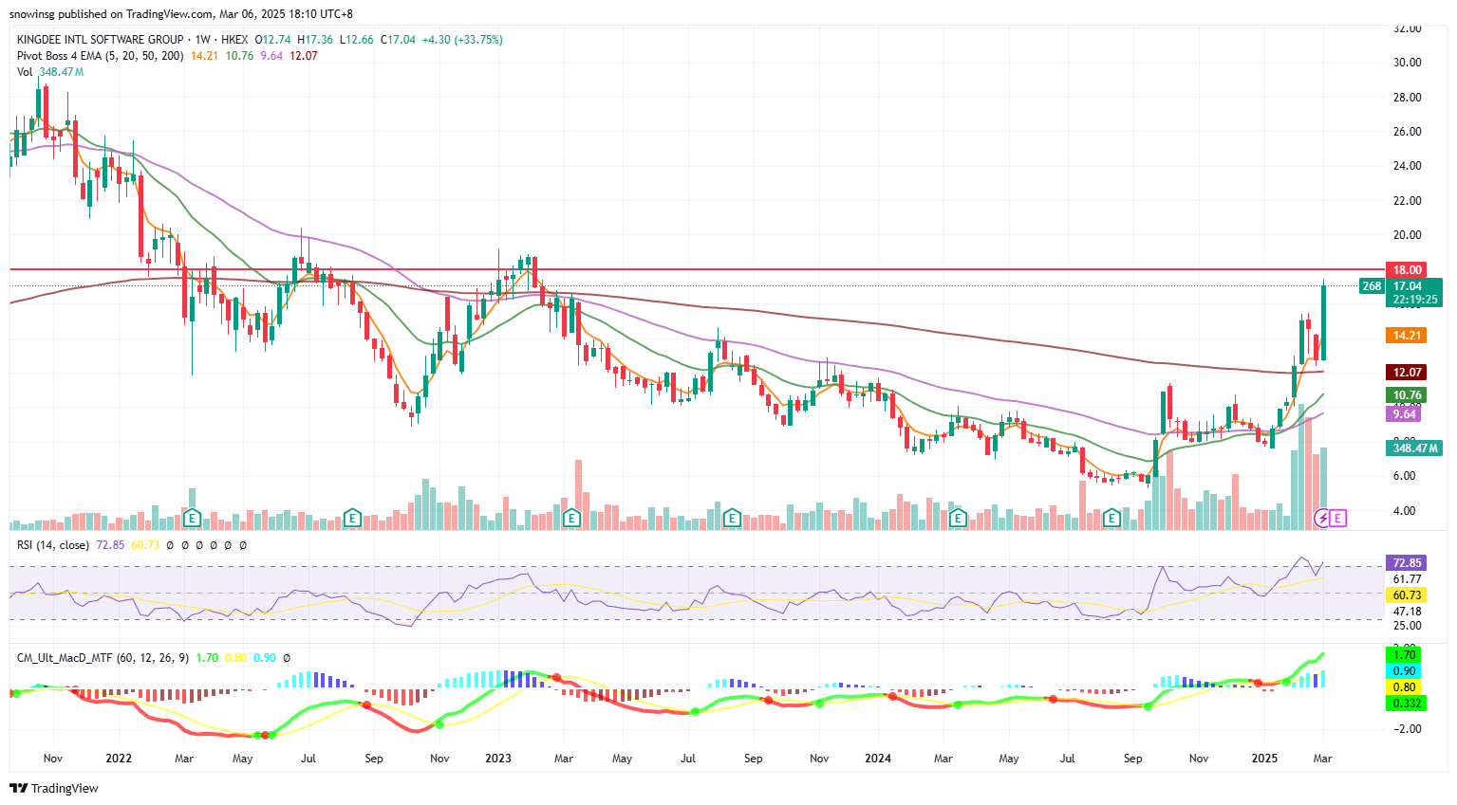Click the red 18.00 price line label
Image resolution: width=1457 pixels, height=805 pixels.
(x=1406, y=270)
